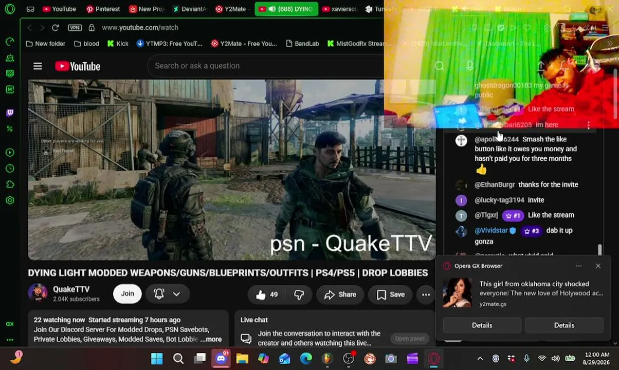The width and height of the screenshot is (619, 370).
Task: Open the live chat panel button
Action: (410, 338)
